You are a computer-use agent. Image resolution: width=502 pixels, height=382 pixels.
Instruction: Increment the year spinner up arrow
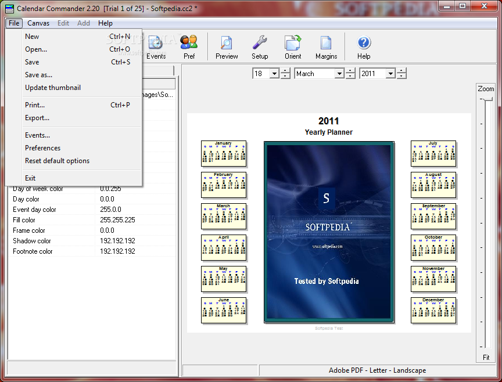click(x=402, y=71)
